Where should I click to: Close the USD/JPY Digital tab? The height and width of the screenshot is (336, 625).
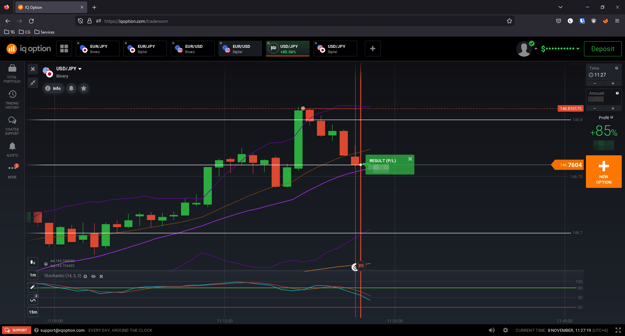316,43
